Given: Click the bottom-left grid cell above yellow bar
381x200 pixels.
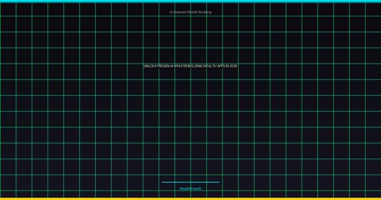Looking at the screenshot, I should click(x=8, y=194).
